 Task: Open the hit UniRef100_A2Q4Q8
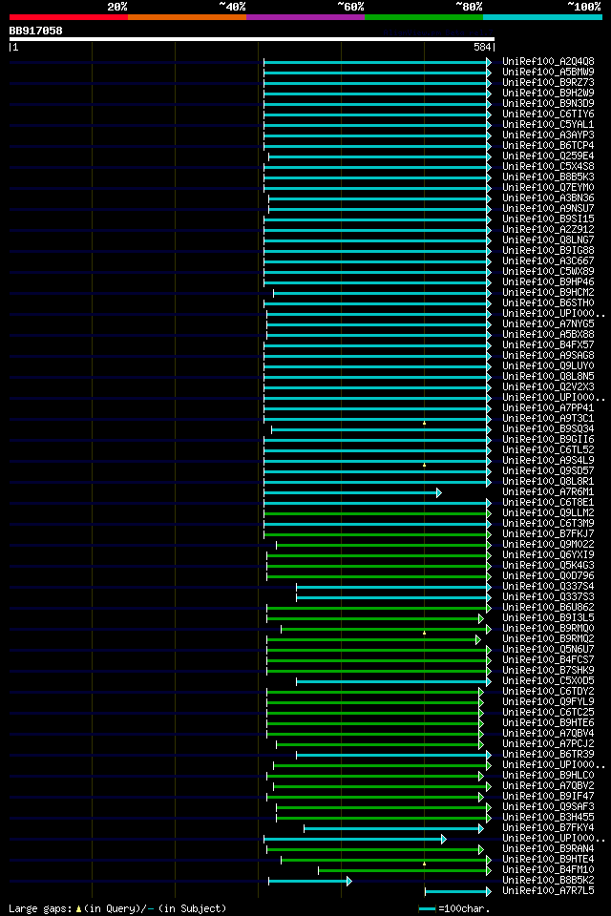click(548, 61)
